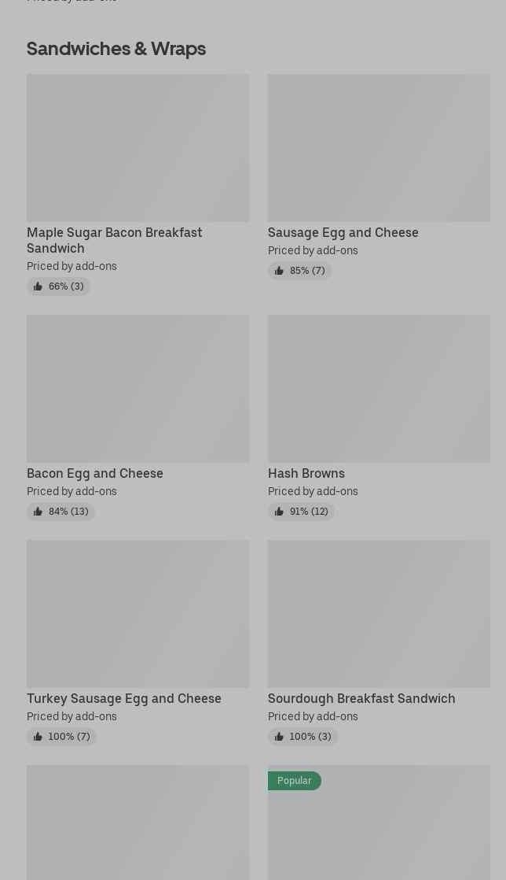Open Maple Sugar Bacon Breakfast Sandwich title
The width and height of the screenshot is (506, 880).
point(114,240)
